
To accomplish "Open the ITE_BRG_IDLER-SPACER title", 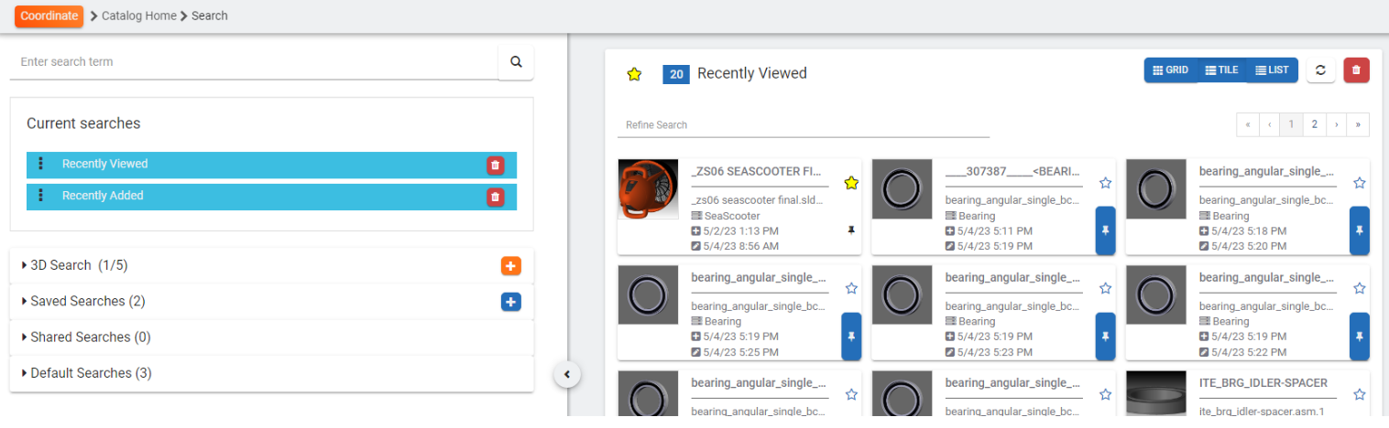I will (1263, 383).
